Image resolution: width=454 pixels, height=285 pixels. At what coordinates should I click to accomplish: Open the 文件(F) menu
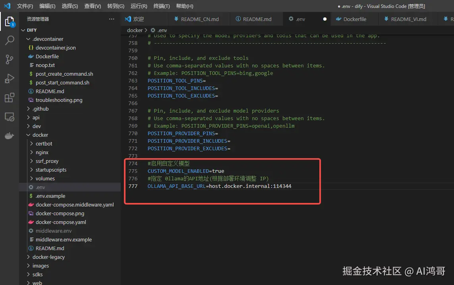pos(25,6)
